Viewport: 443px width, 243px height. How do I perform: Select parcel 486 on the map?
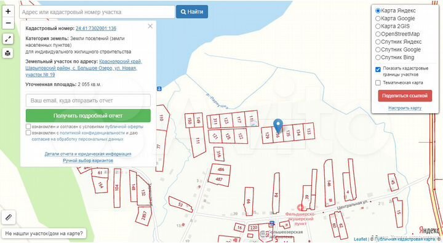(x=220, y=170)
